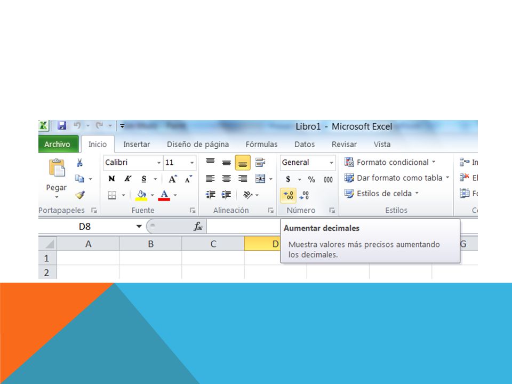This screenshot has width=512, height=384.
Task: Expand the Pegar dropdown arrow
Action: click(x=57, y=197)
